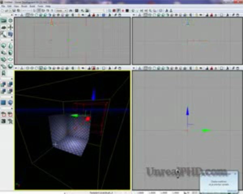Collapse the Volumes section of the toolbox

point(12,97)
